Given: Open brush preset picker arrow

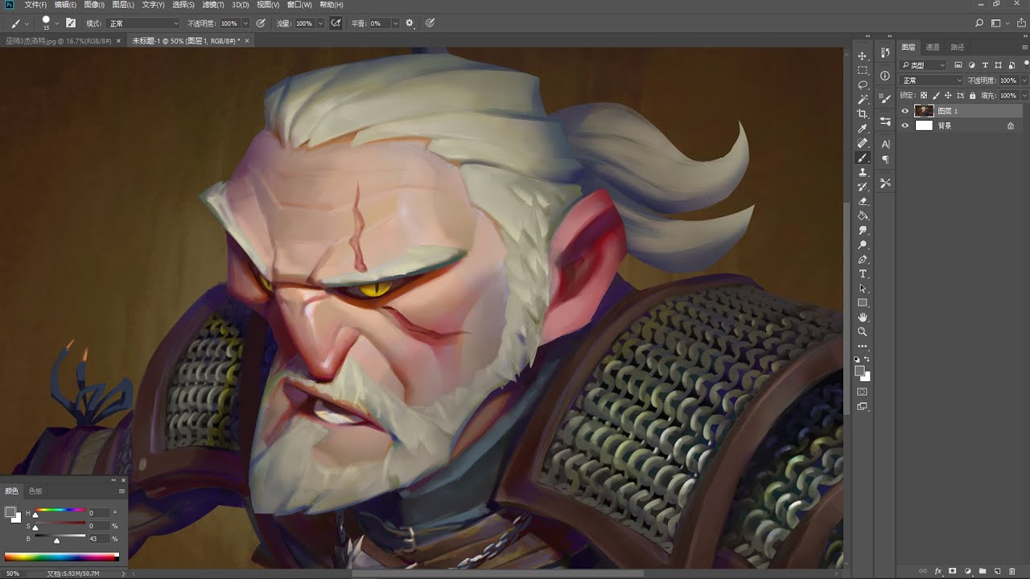Looking at the screenshot, I should click(57, 23).
